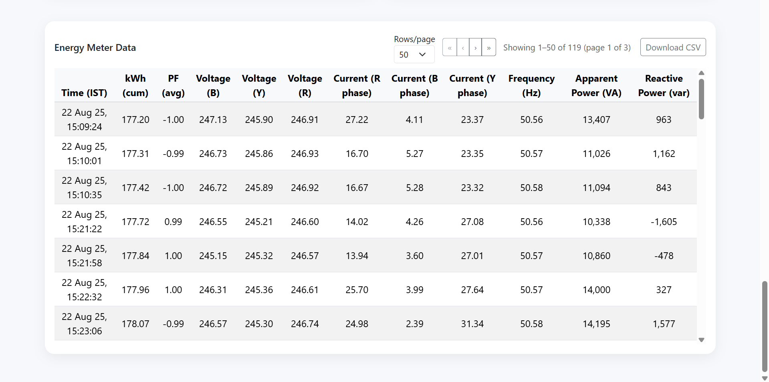
Task: Click the Download CSV button
Action: [x=673, y=47]
